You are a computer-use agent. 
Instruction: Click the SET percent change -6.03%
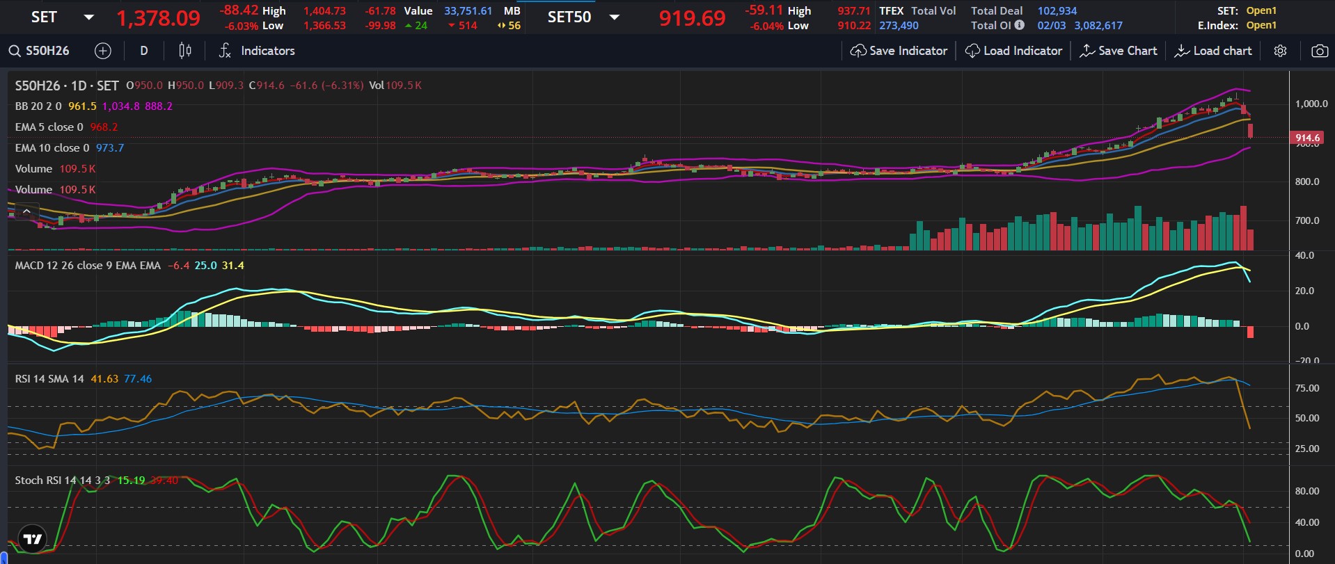pos(241,26)
